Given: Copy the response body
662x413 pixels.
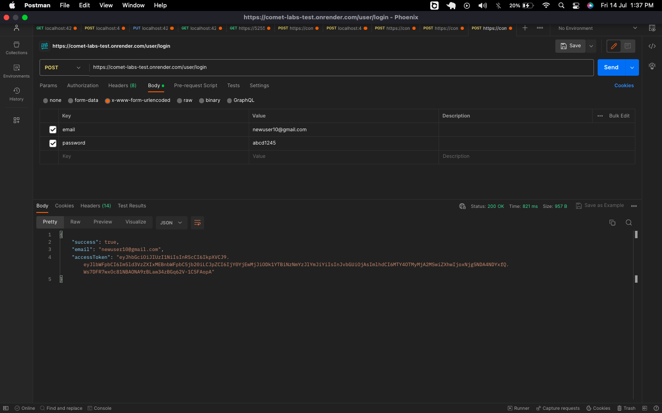Looking at the screenshot, I should point(612,223).
